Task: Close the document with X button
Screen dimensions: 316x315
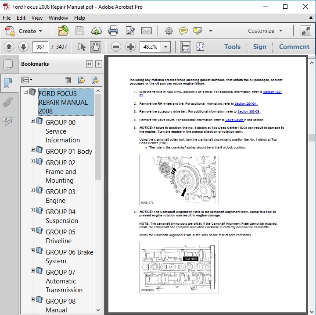Action: pyautogui.click(x=311, y=18)
